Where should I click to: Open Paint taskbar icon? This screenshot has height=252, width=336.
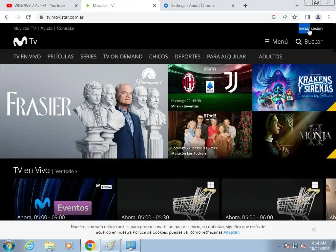[x=110, y=245]
